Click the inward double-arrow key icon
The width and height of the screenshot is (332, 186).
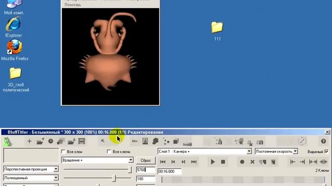(324, 162)
